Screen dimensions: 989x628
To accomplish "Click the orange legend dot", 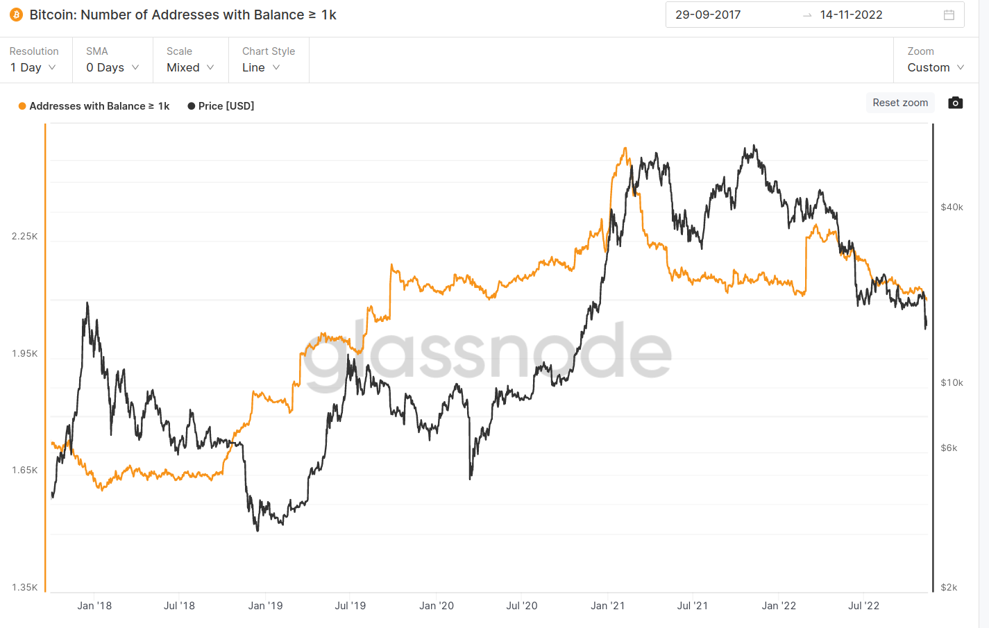I will point(22,106).
